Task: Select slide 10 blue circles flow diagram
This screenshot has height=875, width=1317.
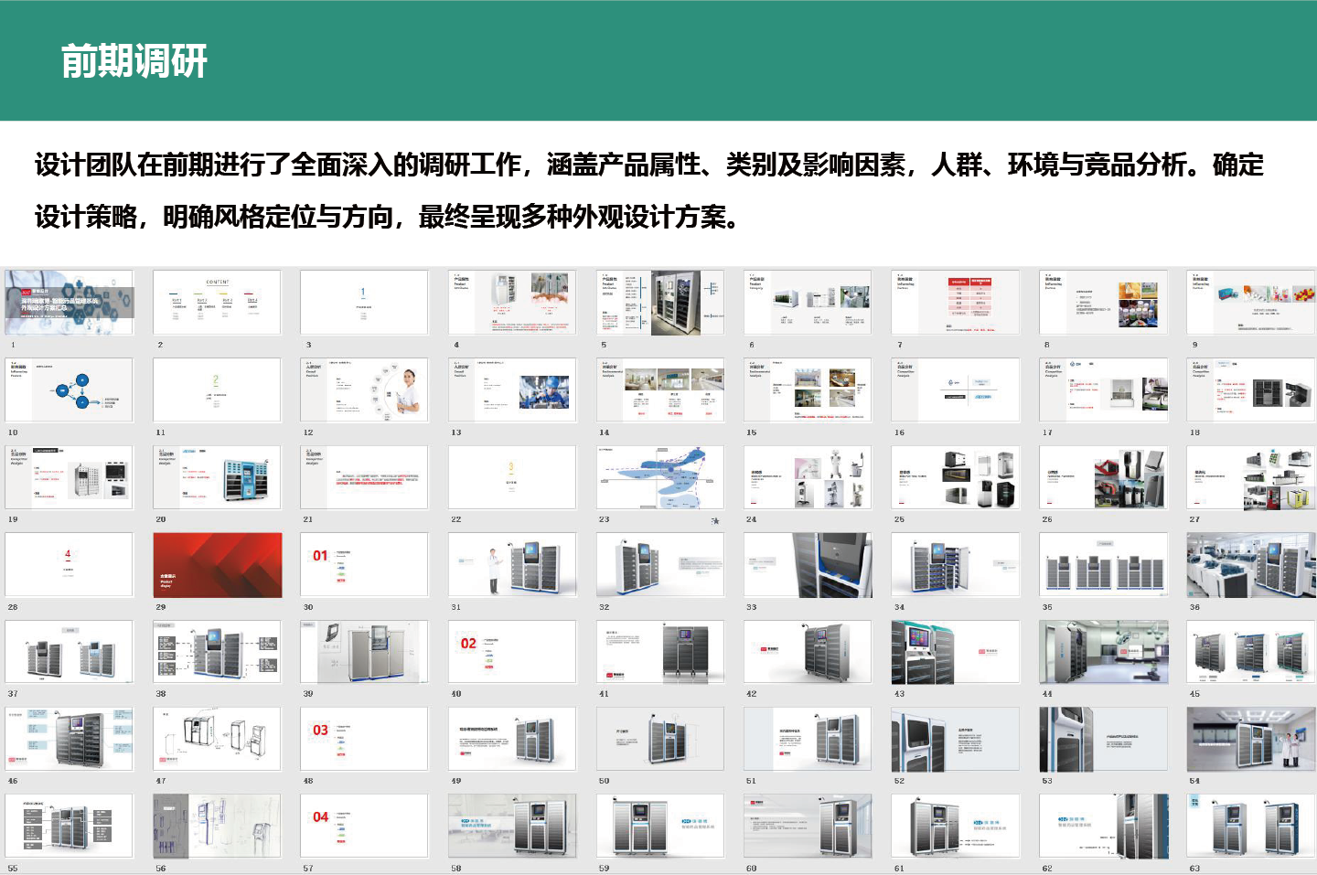Action: click(x=69, y=389)
